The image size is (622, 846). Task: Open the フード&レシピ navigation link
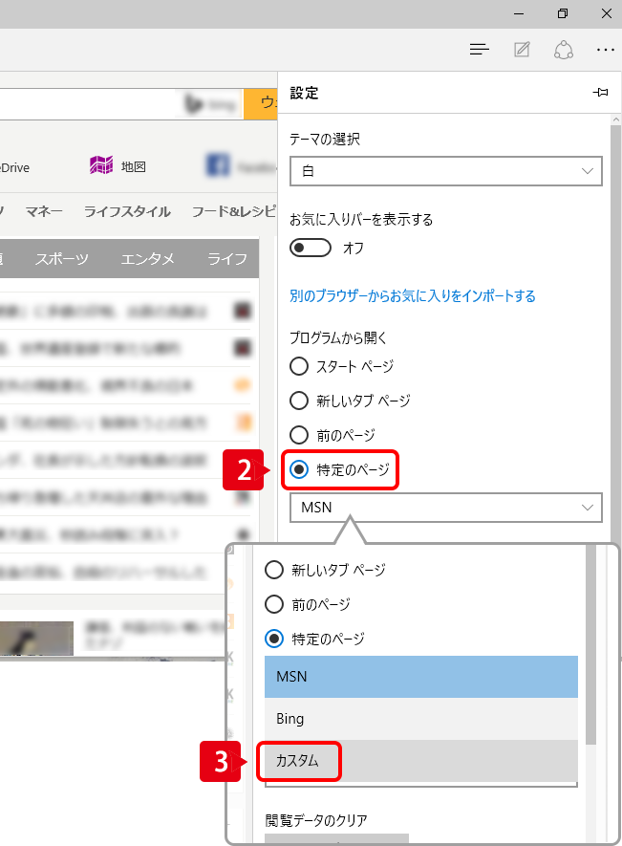(233, 211)
